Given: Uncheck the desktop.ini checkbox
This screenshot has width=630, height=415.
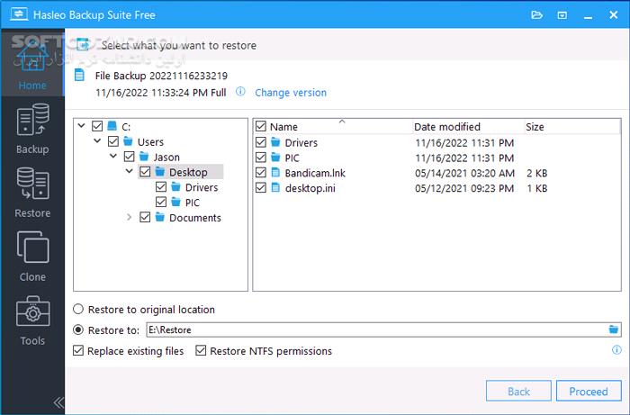Looking at the screenshot, I should [x=261, y=187].
